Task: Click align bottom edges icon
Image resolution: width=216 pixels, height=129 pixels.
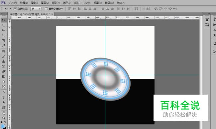Action: pyautogui.click(x=79, y=9)
